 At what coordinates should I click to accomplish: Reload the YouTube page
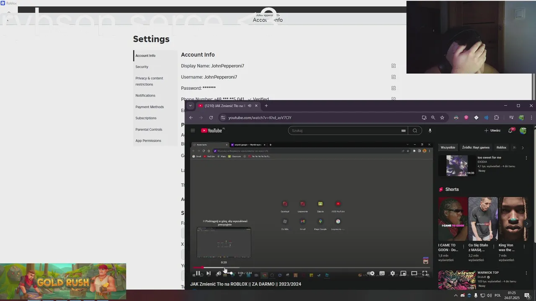point(211,117)
